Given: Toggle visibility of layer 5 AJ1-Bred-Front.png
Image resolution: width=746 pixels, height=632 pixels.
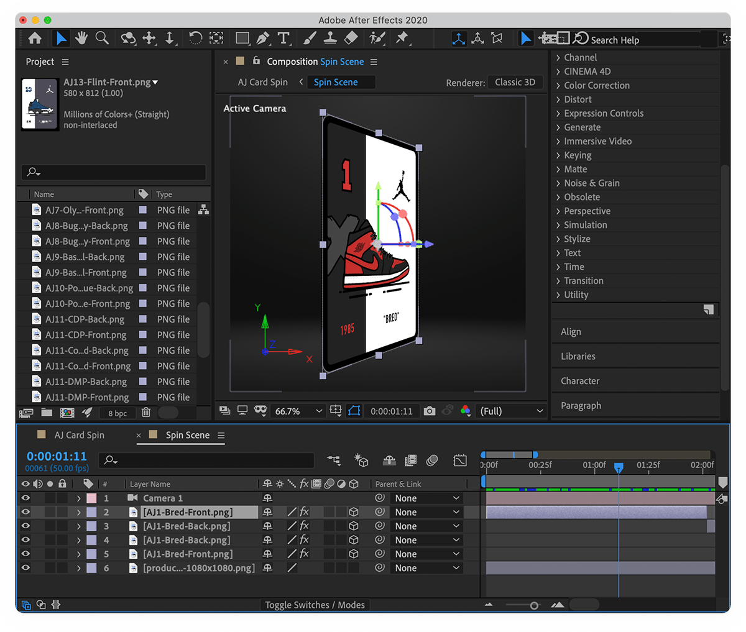Looking at the screenshot, I should click(x=25, y=554).
